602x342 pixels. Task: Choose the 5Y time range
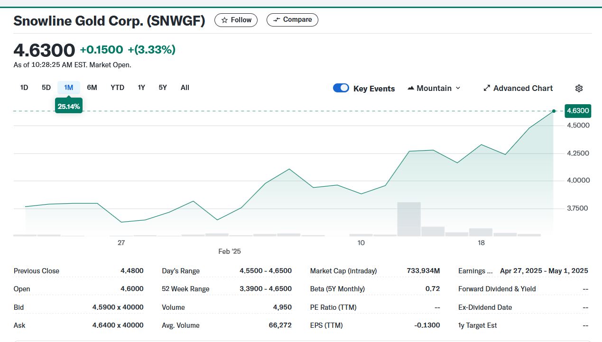[163, 88]
